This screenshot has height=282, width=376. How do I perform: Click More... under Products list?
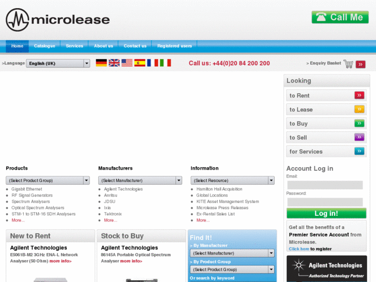pos(18,220)
